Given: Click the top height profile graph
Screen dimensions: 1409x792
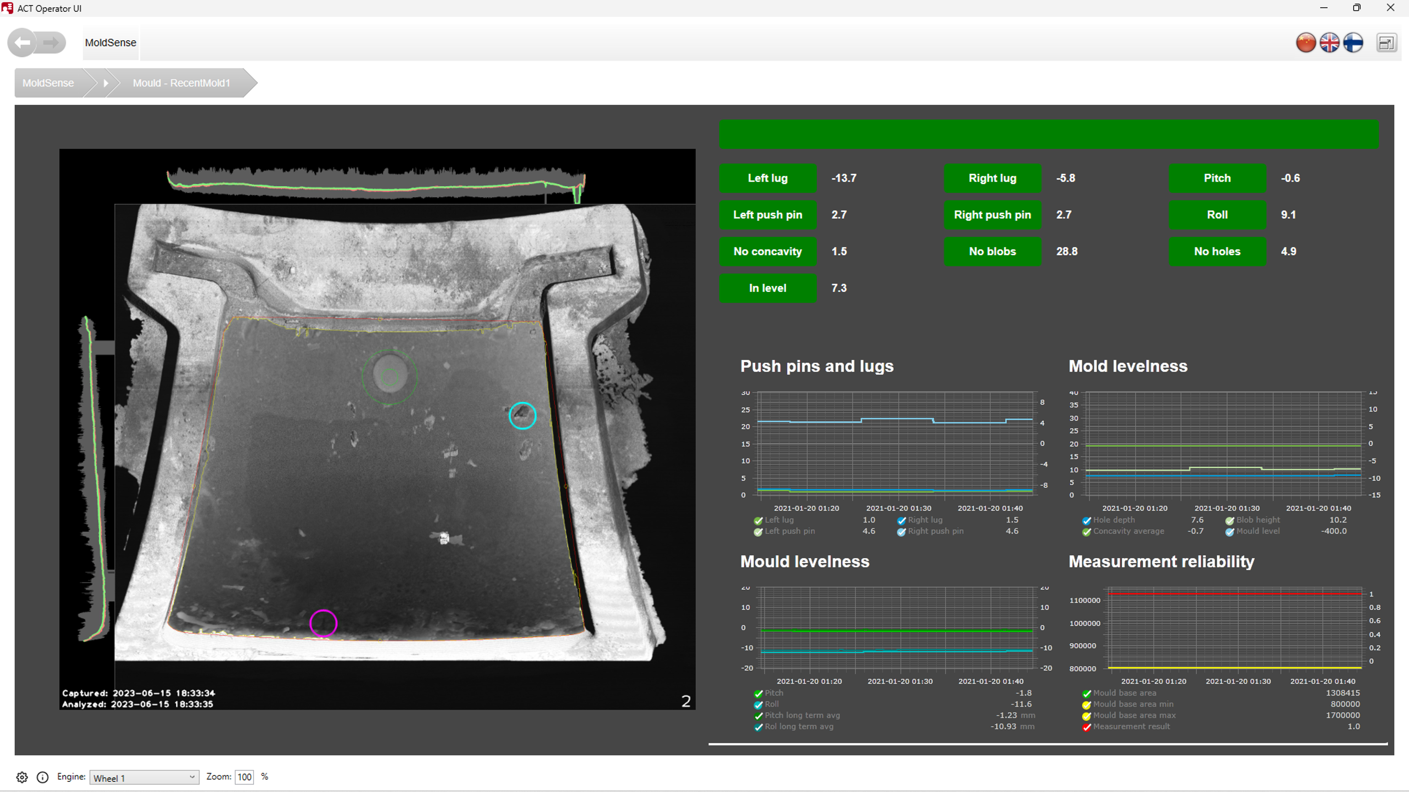Looking at the screenshot, I should 376,185.
